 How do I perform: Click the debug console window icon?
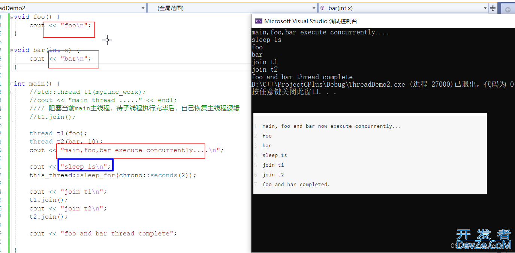click(x=258, y=21)
